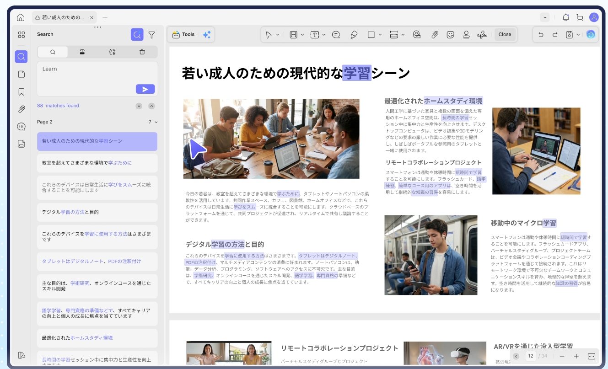Go to previous page arrow at bottom
This screenshot has width=608, height=369.
[516, 356]
